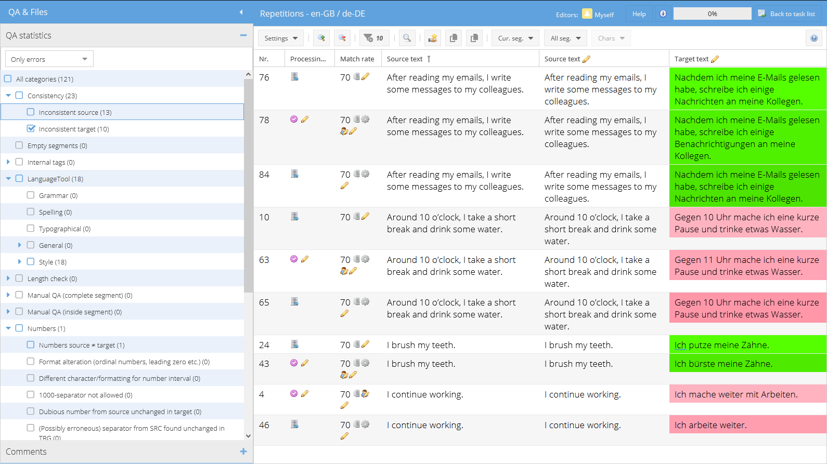Tick the LanguageTool (18) checkbox
827x464 pixels.
19,178
